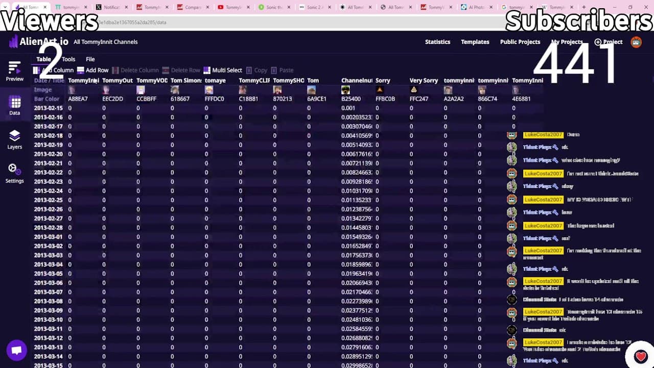Select the tomaye column image thumbnail
This screenshot has height=368, width=654.
click(209, 90)
